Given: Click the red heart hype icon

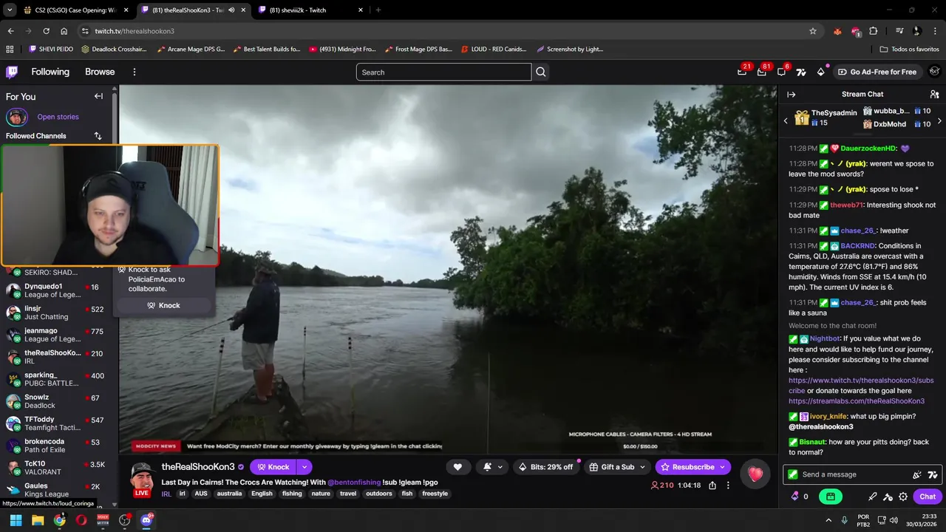Looking at the screenshot, I should (x=755, y=474).
